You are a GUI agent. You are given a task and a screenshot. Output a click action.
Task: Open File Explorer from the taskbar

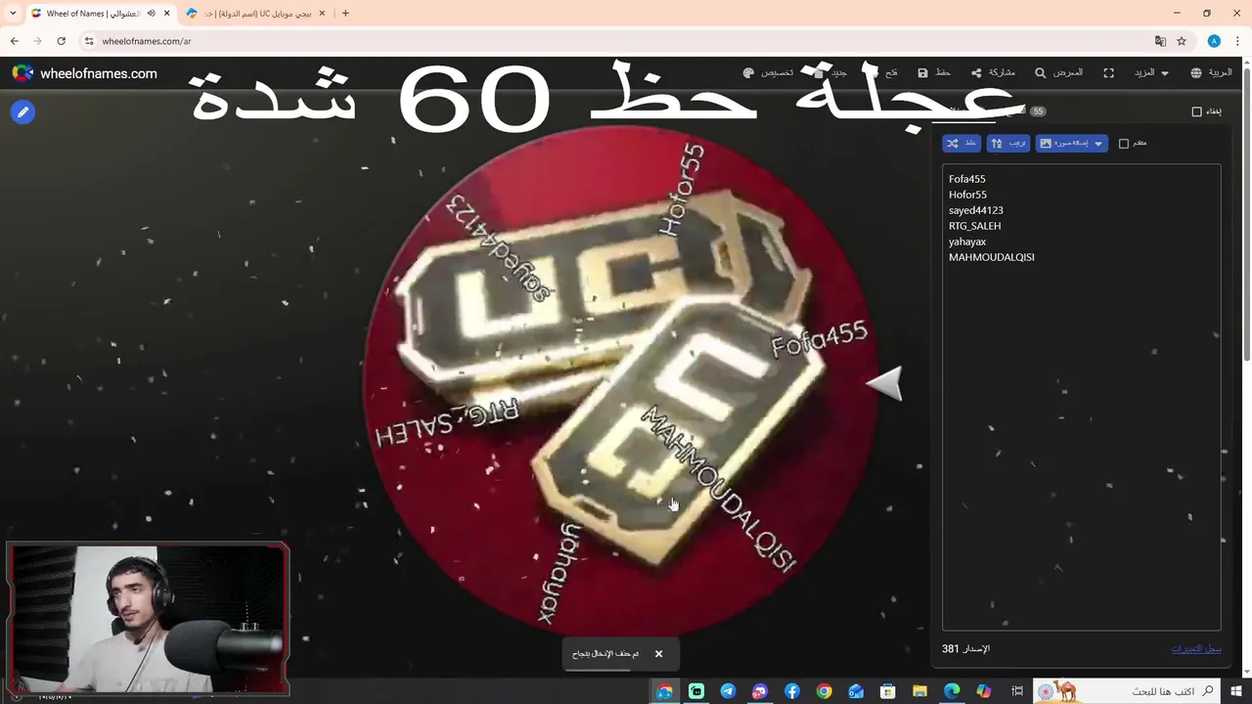[919, 691]
